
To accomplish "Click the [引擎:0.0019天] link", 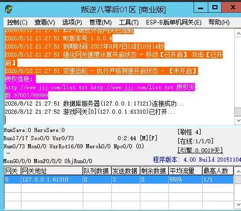I will tap(200, 150).
